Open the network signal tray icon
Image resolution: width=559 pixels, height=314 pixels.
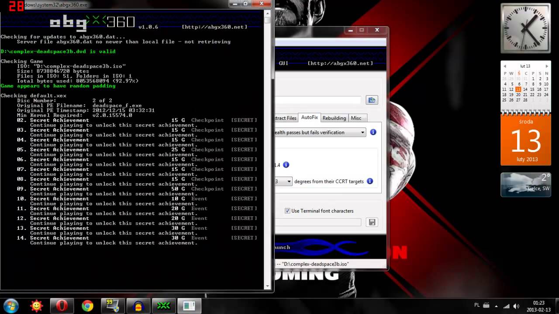click(507, 306)
